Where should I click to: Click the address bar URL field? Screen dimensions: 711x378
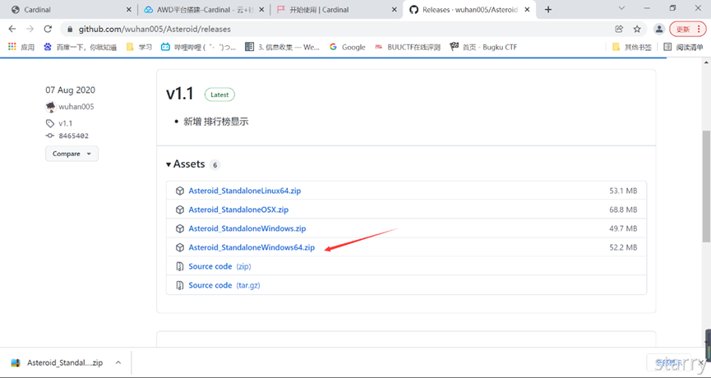tap(335, 29)
